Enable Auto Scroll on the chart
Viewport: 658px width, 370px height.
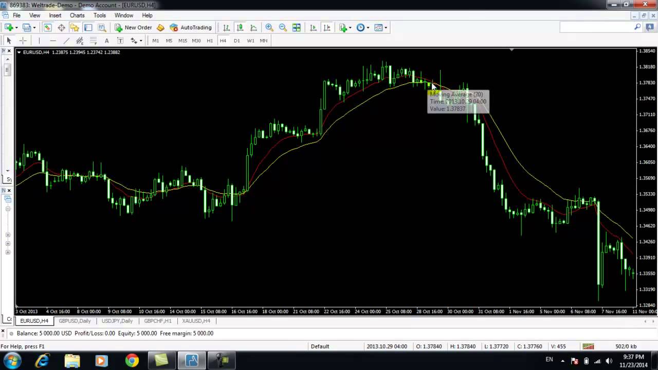click(x=313, y=27)
